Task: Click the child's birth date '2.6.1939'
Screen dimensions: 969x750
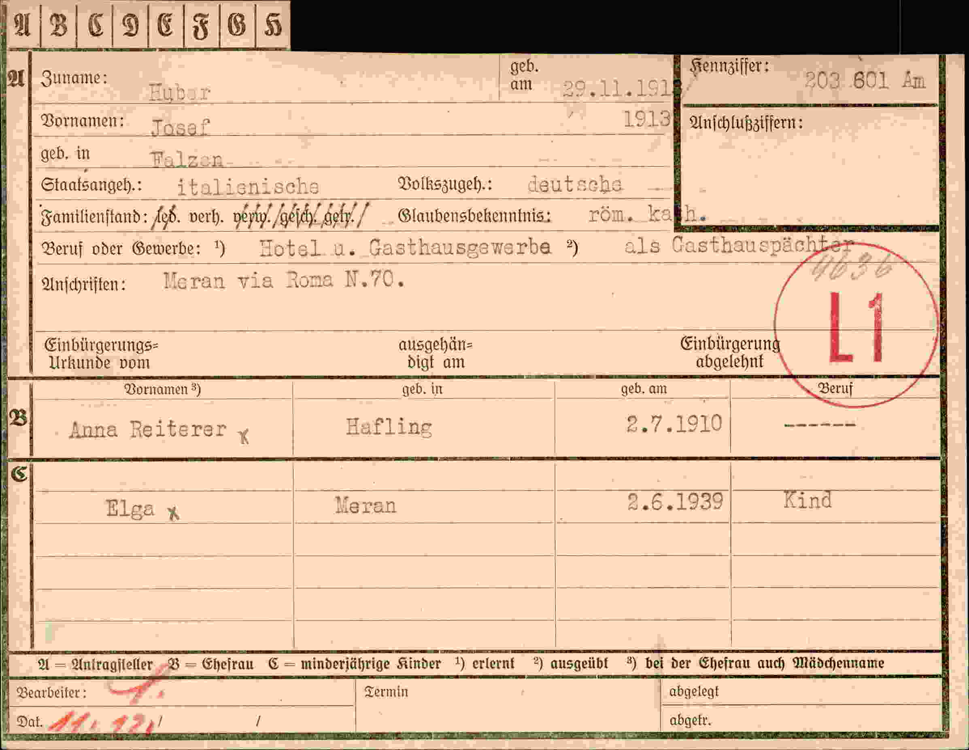Action: (675, 502)
